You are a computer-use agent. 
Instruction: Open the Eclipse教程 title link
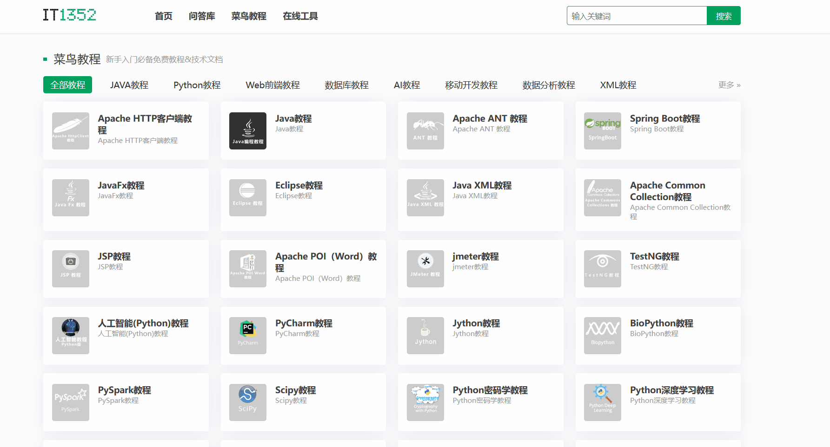[299, 185]
